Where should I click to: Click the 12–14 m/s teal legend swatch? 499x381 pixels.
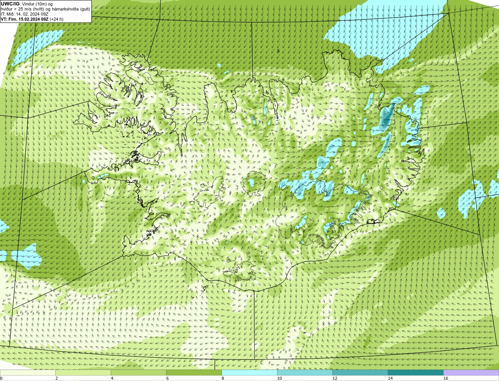[x=360, y=373]
